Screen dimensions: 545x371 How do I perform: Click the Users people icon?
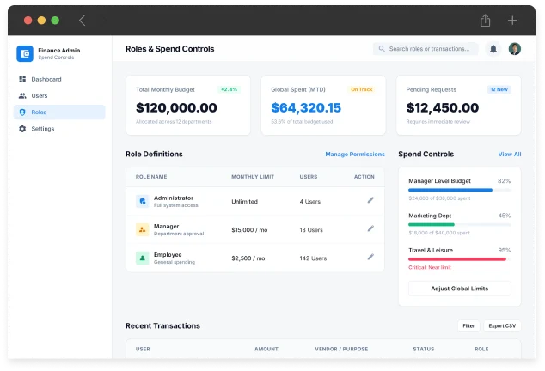(22, 95)
